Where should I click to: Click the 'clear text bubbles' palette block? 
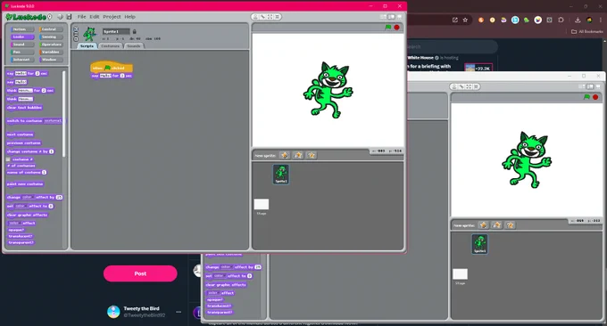tap(24, 108)
